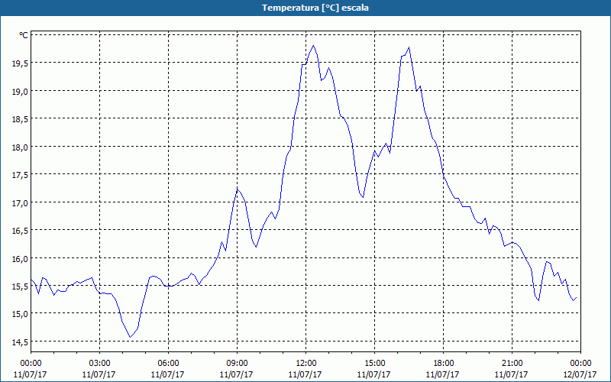This screenshot has width=611, height=382.
Task: Select the 19,0 value on the temperature axis
Action: coord(20,92)
